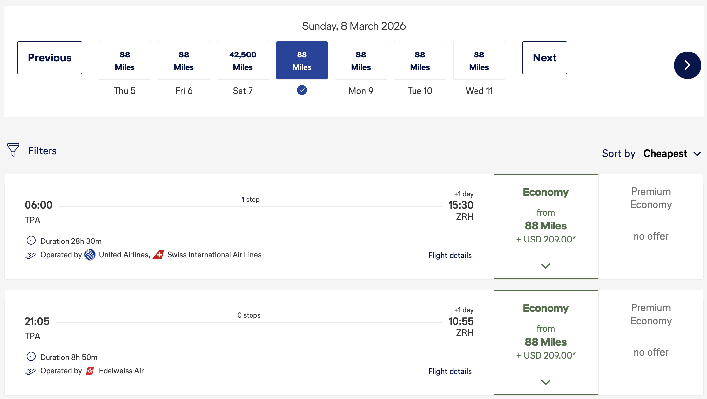Click the selected-date checkmark badge
Image resolution: width=707 pixels, height=399 pixels.
tap(302, 90)
